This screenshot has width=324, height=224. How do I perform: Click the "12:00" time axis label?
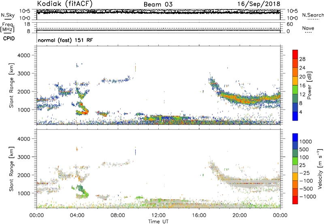click(158, 216)
